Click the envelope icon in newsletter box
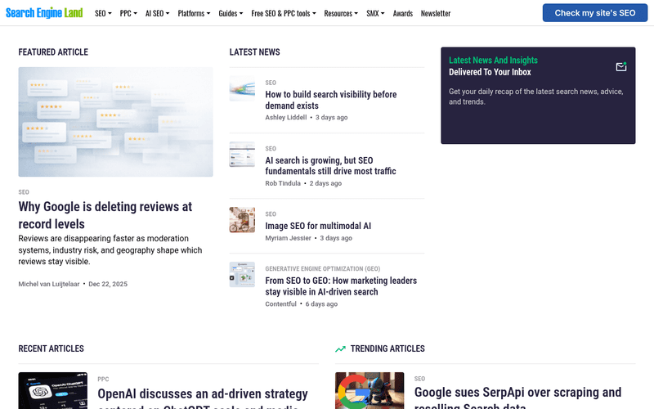Image resolution: width=654 pixels, height=409 pixels. [x=621, y=67]
